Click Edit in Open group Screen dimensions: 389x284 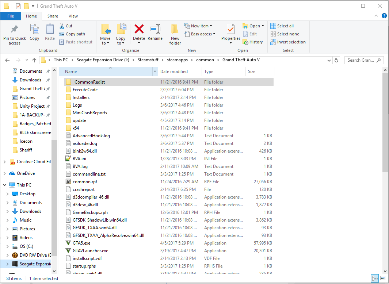250,34
